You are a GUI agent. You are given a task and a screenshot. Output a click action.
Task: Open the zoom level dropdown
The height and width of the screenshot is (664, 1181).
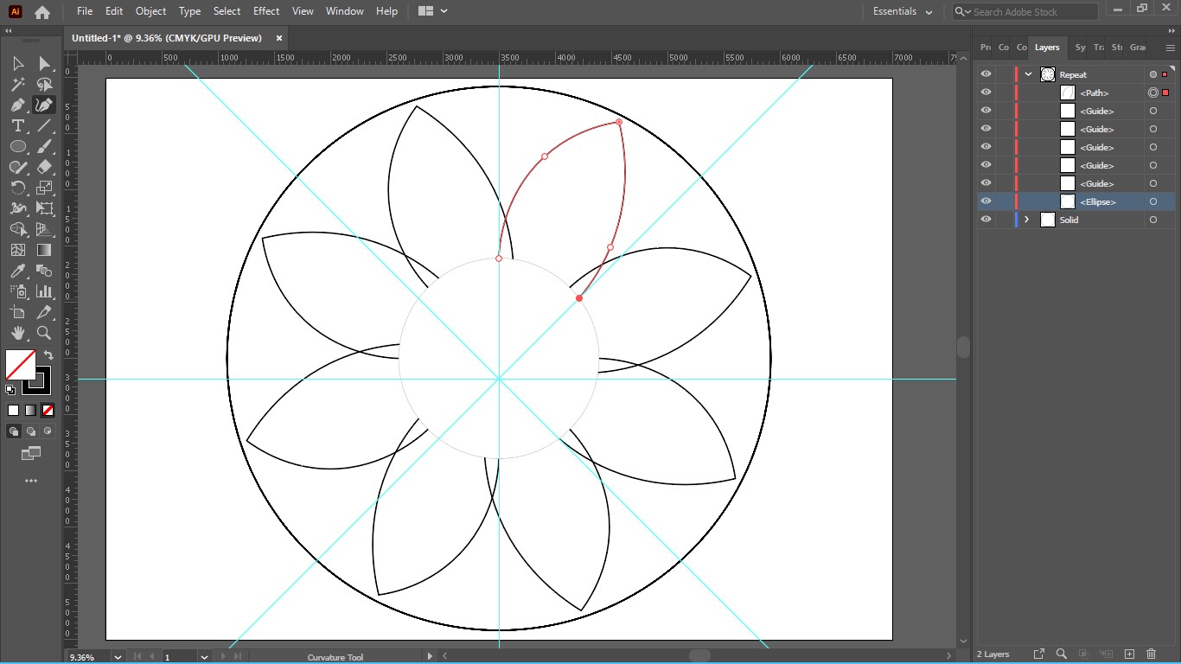click(118, 657)
